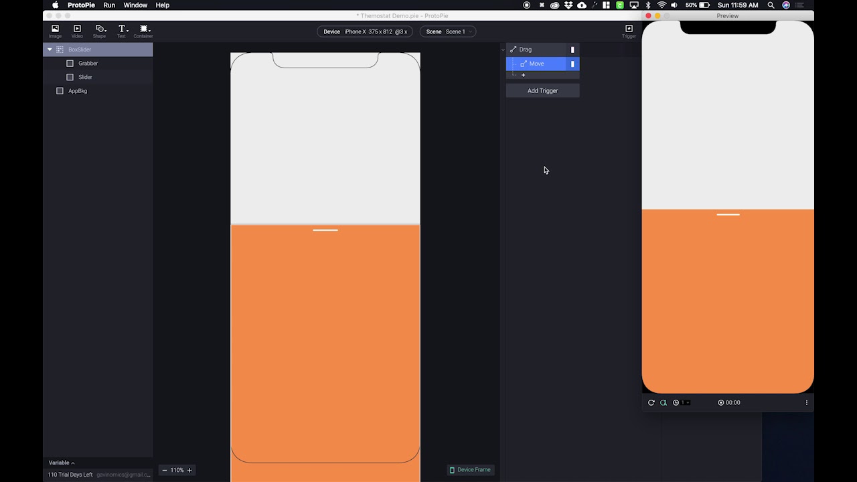Select the Slider layer
The height and width of the screenshot is (482, 857).
(x=98, y=77)
